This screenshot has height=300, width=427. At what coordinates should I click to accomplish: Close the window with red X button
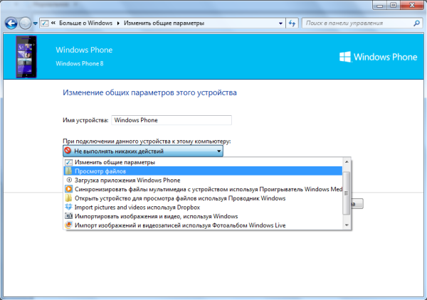click(x=412, y=5)
